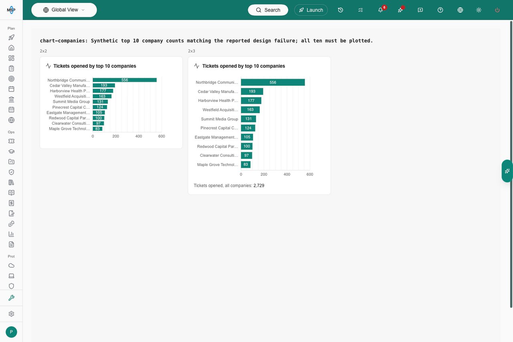Click the 556 Northbridge bar in 2x3 chart

tap(273, 82)
